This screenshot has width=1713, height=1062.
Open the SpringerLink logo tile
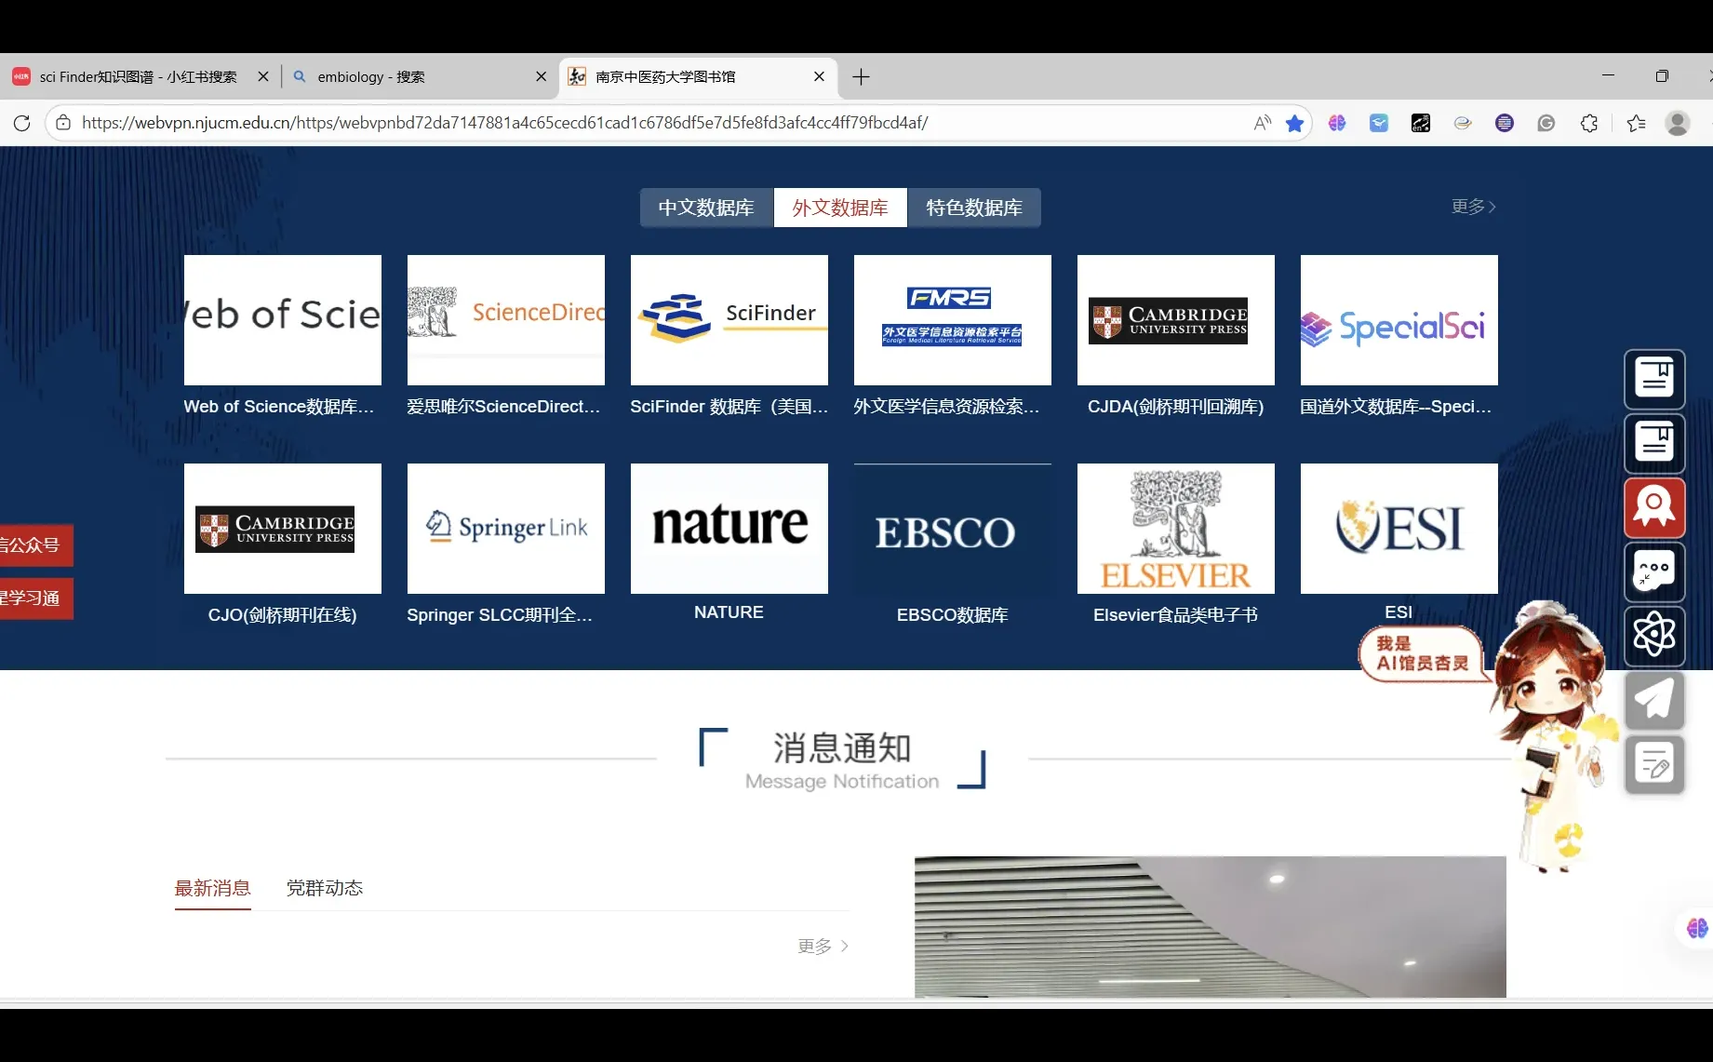(506, 529)
